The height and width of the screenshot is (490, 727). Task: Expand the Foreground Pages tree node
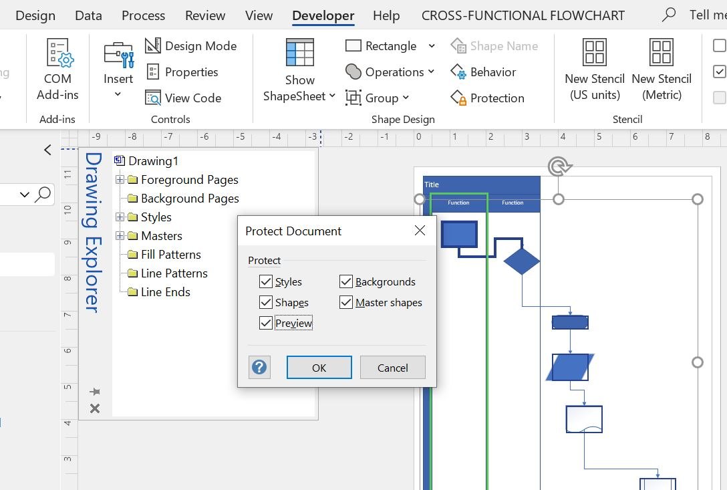(x=120, y=180)
